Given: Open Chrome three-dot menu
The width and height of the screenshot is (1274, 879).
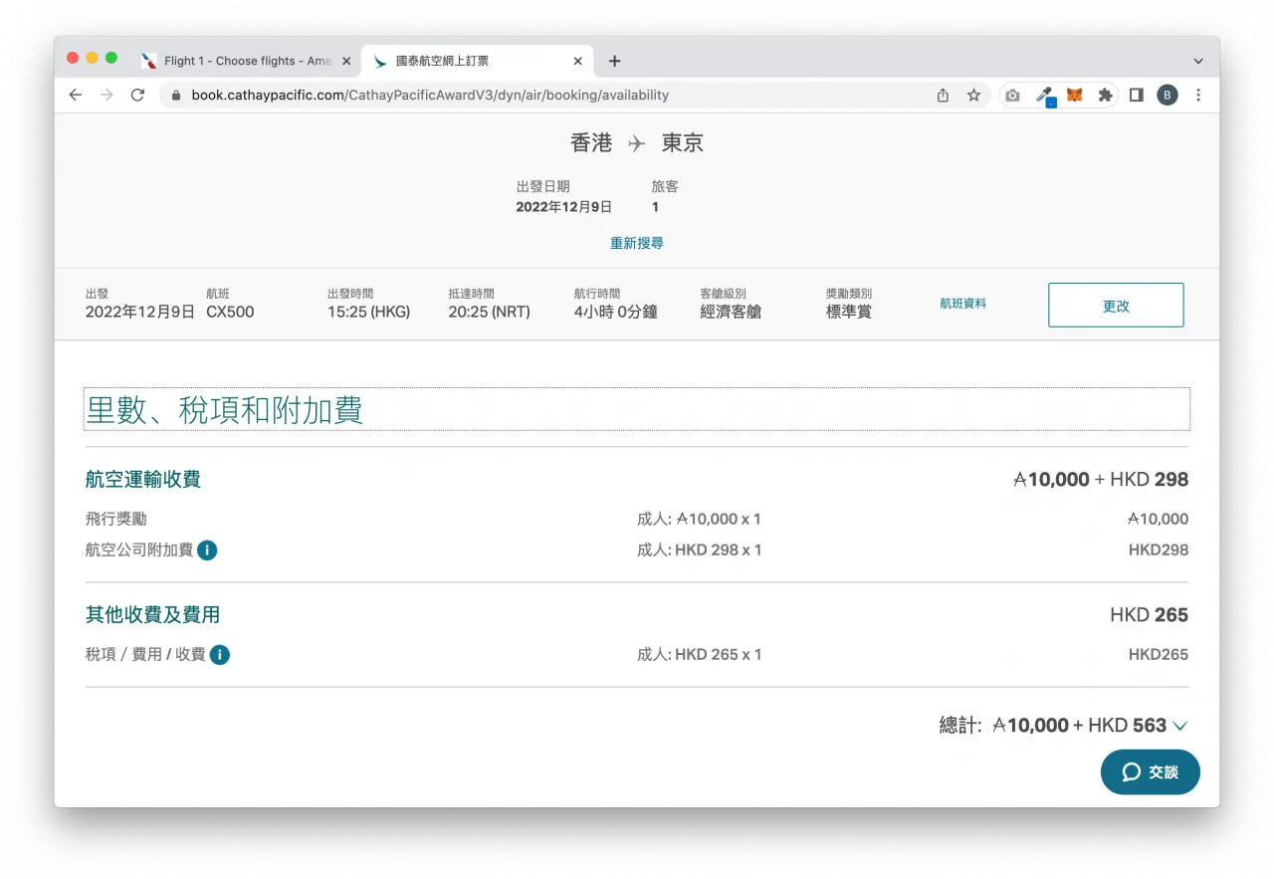Looking at the screenshot, I should 1198,95.
